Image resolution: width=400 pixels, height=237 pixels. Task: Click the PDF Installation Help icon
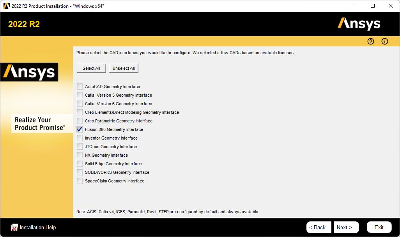[14, 227]
